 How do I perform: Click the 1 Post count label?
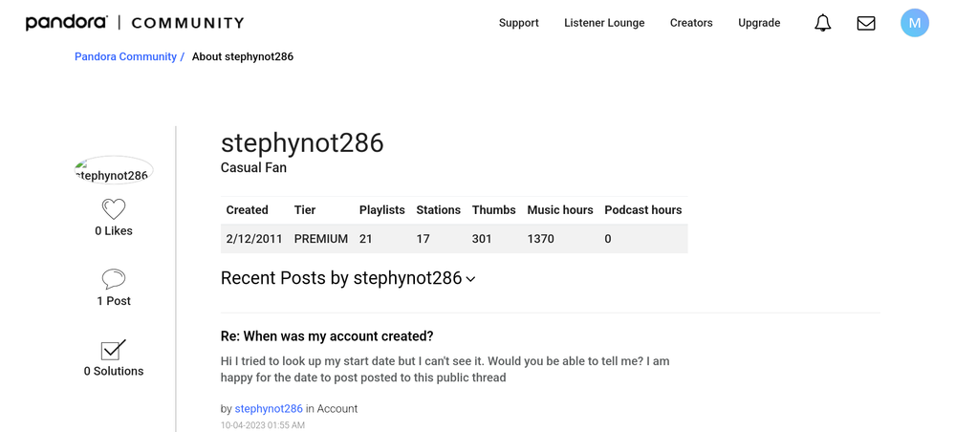tap(114, 301)
